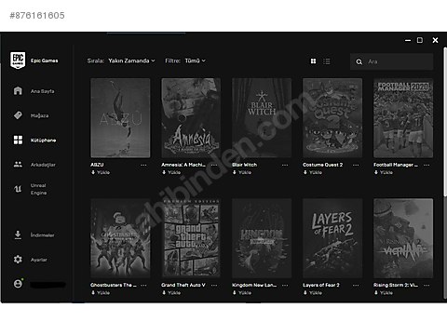Open Ayarlar settings gear icon
The width and height of the screenshot is (447, 335).
tap(18, 260)
